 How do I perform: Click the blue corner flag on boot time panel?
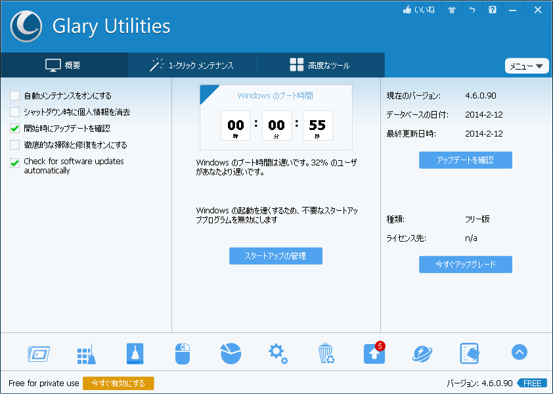pyautogui.click(x=208, y=93)
